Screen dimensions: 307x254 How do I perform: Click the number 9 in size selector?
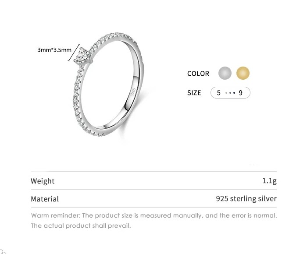[x=241, y=93]
